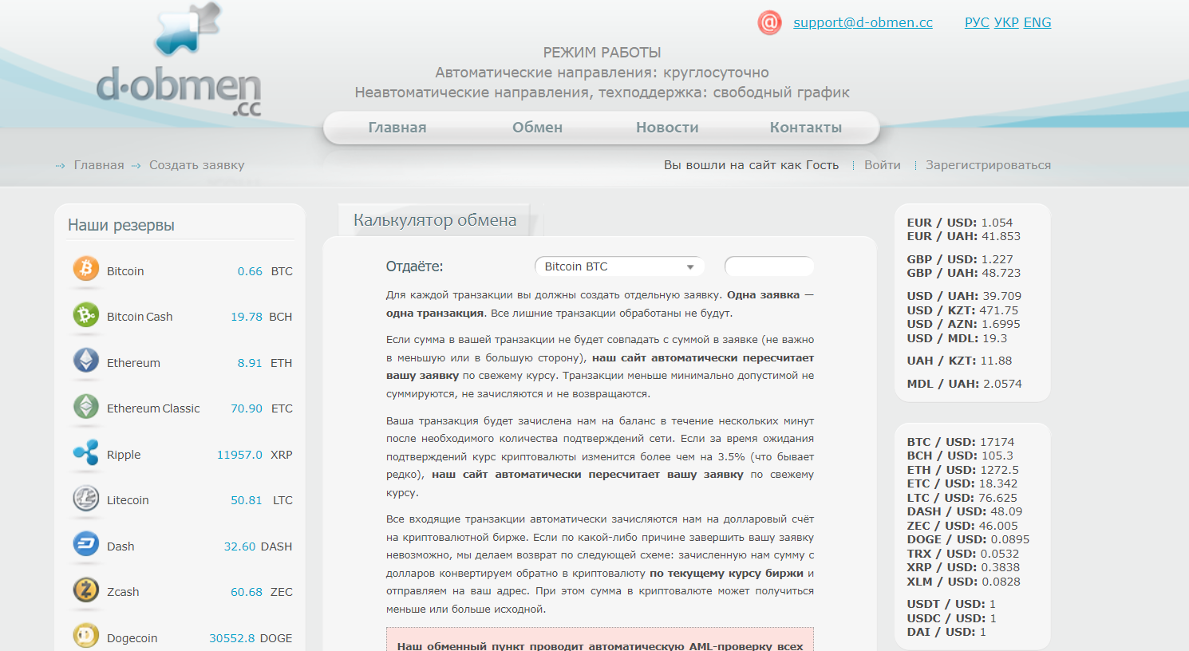Screen dimensions: 1189x651
Task: Click the red @ email icon
Action: (769, 22)
